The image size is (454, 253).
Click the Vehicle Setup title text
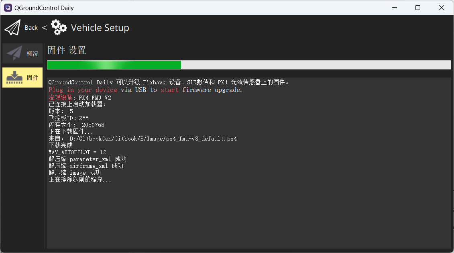[100, 28]
